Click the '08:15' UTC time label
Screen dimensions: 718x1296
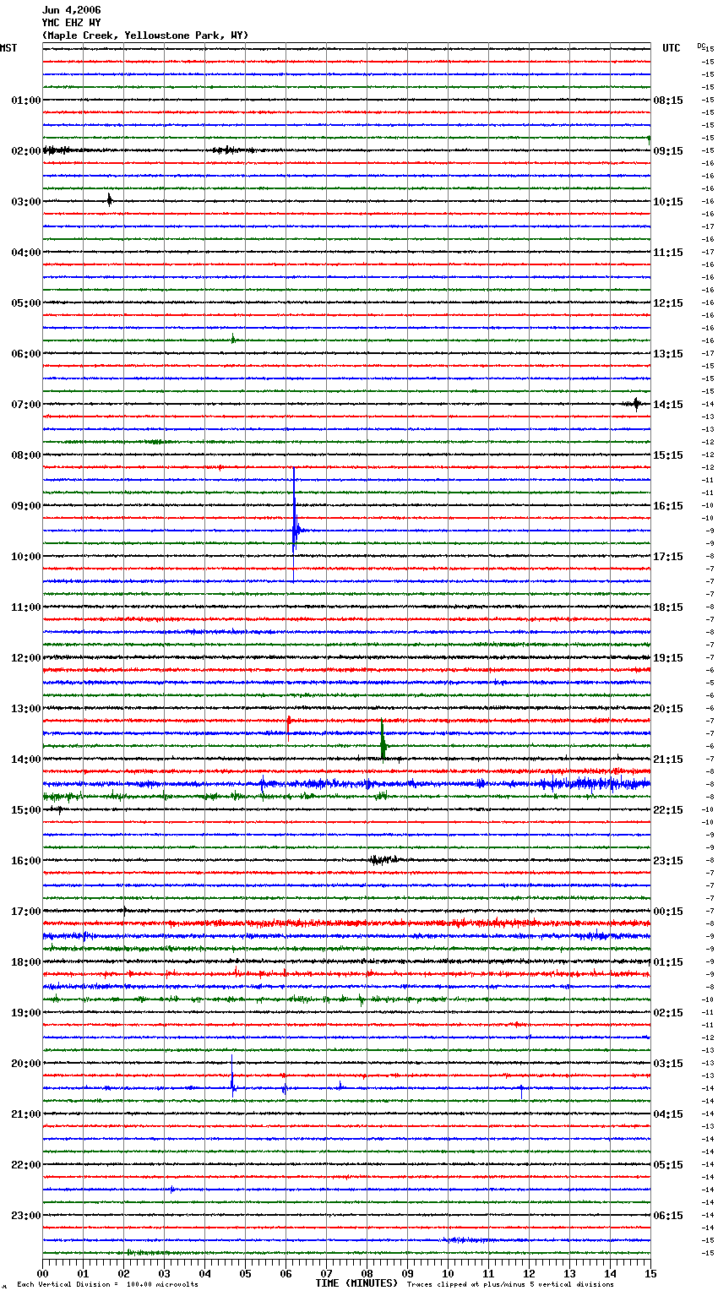click(668, 101)
